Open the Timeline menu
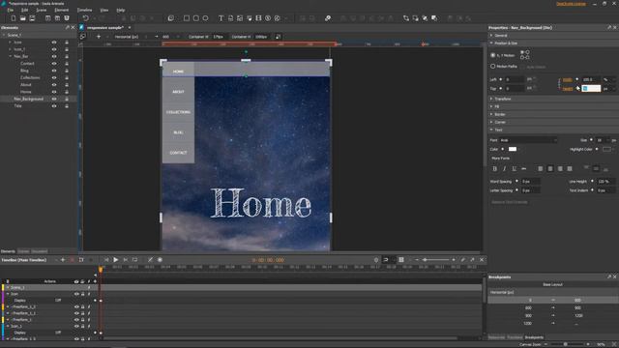 pos(84,10)
